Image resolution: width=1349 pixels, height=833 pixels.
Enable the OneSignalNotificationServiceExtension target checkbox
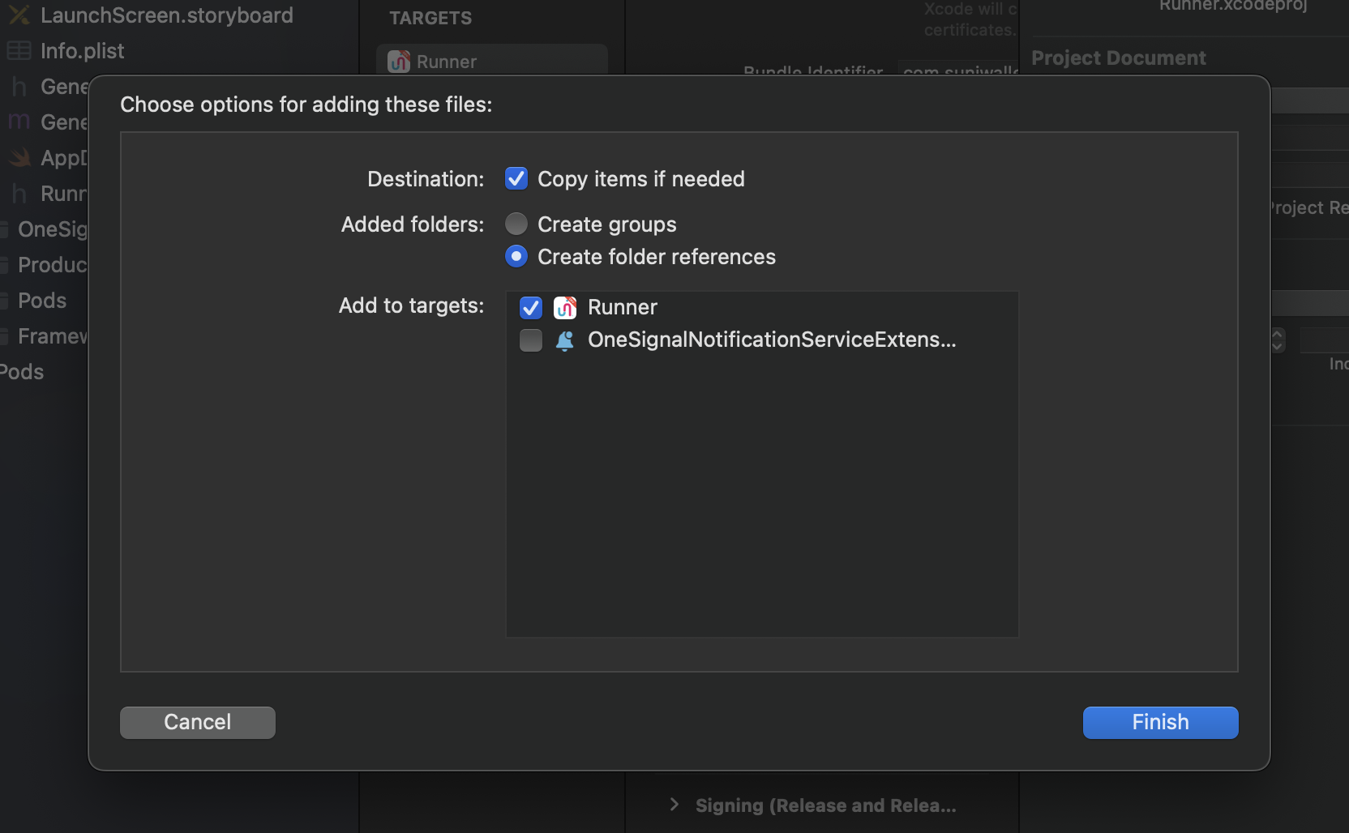tap(531, 340)
